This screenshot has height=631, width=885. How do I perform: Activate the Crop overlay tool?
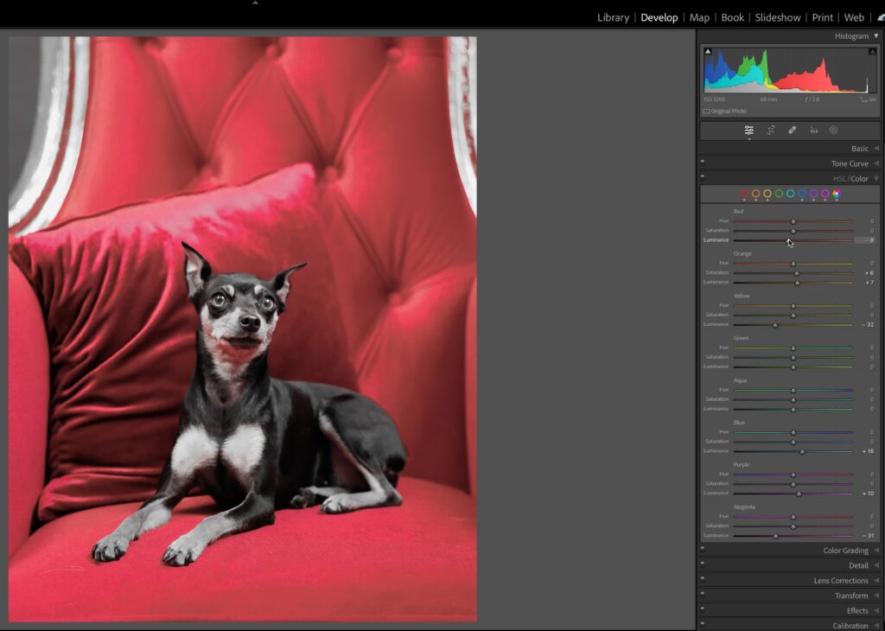pos(771,131)
